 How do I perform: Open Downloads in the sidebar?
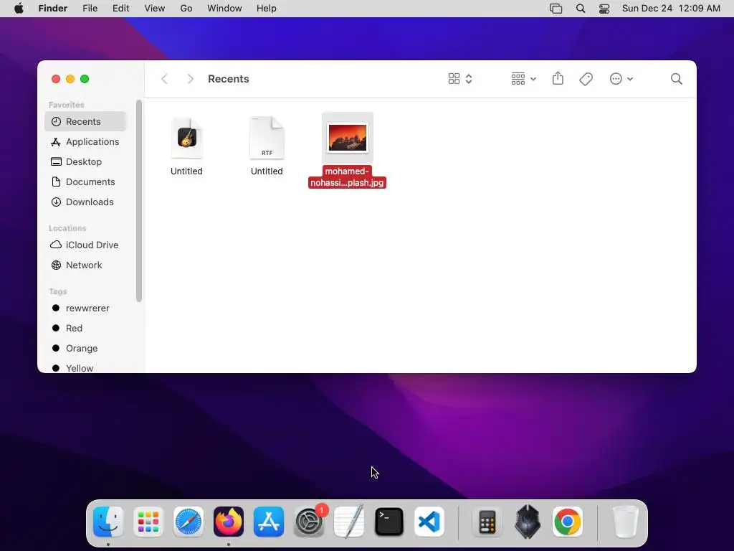pos(86,202)
